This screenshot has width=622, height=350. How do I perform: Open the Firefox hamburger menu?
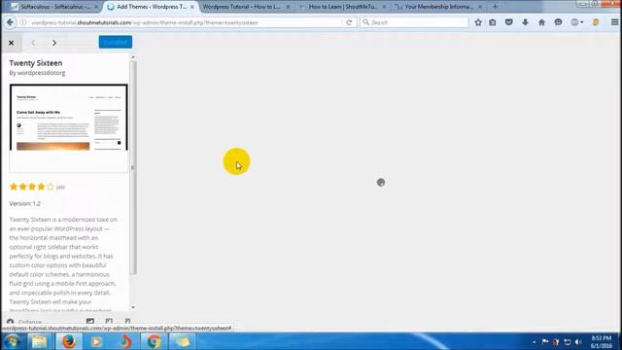pos(614,22)
